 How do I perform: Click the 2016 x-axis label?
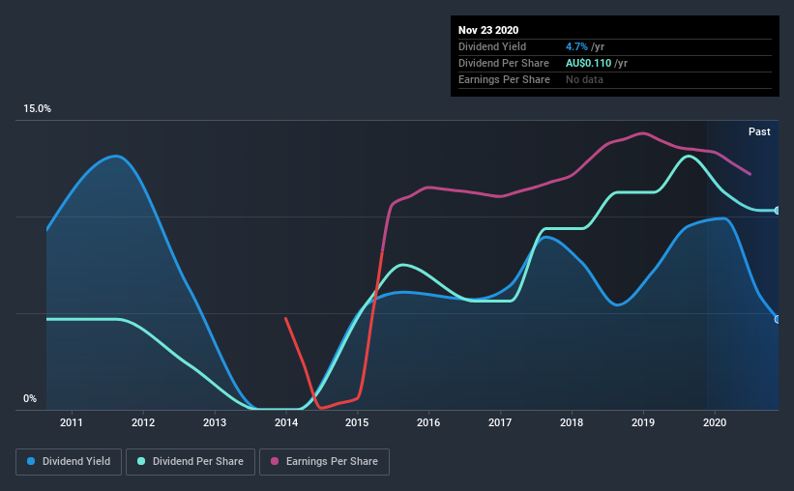(428, 422)
